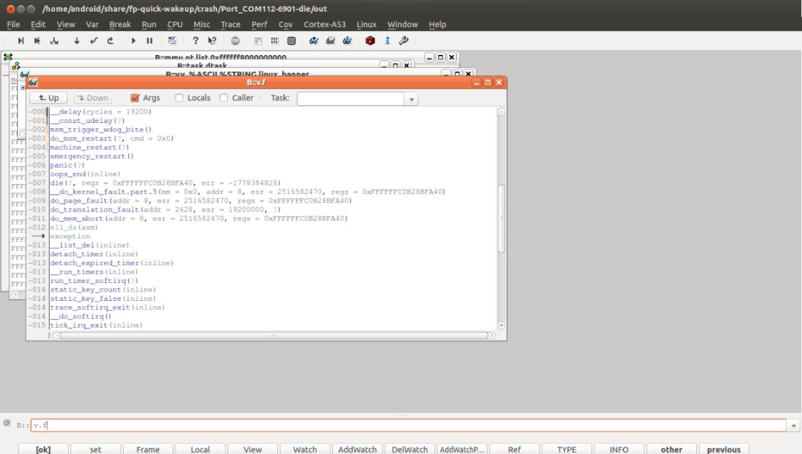Screen dimensions: 802x454
Task: Click the memory dump toolbar icon
Action: [x=274, y=41]
